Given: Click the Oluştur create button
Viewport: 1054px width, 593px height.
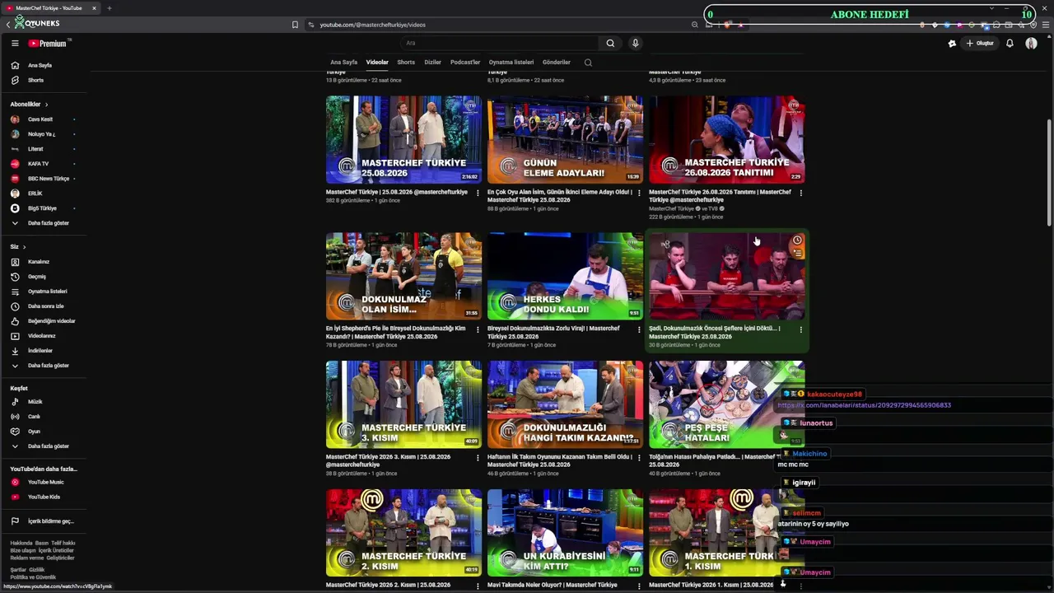Looking at the screenshot, I should (x=980, y=44).
